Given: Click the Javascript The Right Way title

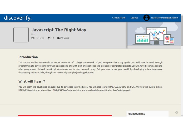Looking at the screenshot, I should click(59, 30).
